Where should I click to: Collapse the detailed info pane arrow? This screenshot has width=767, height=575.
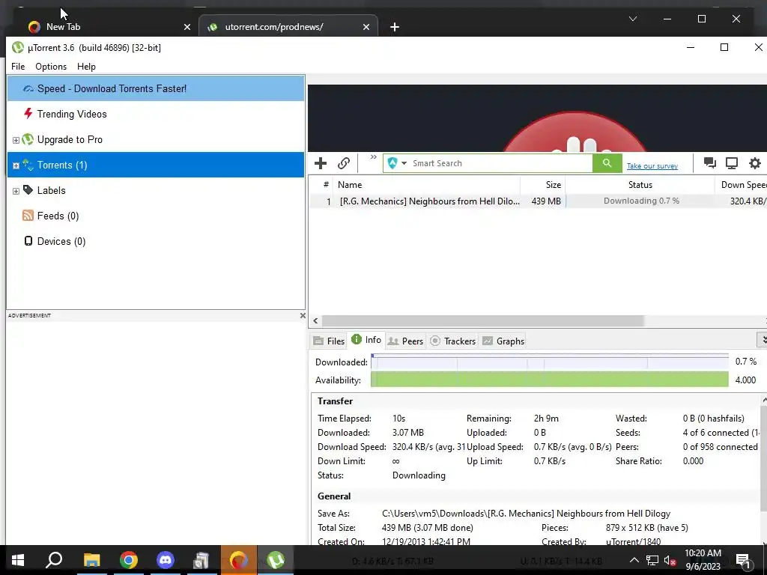(763, 340)
